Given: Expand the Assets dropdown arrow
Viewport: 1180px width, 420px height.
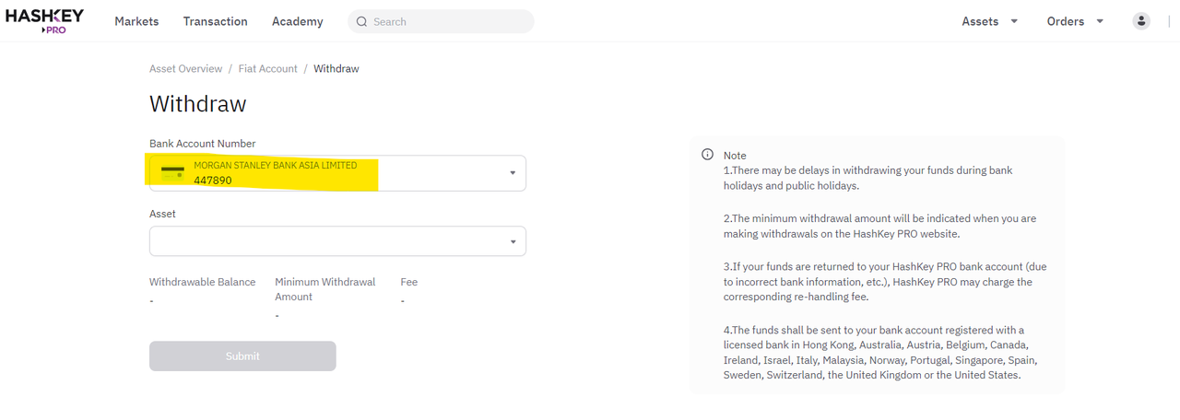Looking at the screenshot, I should point(1014,21).
